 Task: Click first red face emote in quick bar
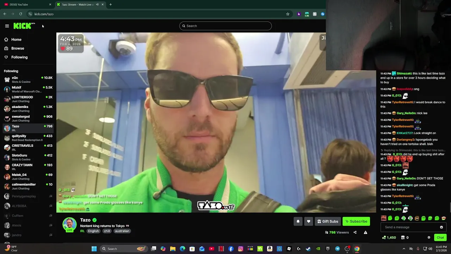(384, 218)
